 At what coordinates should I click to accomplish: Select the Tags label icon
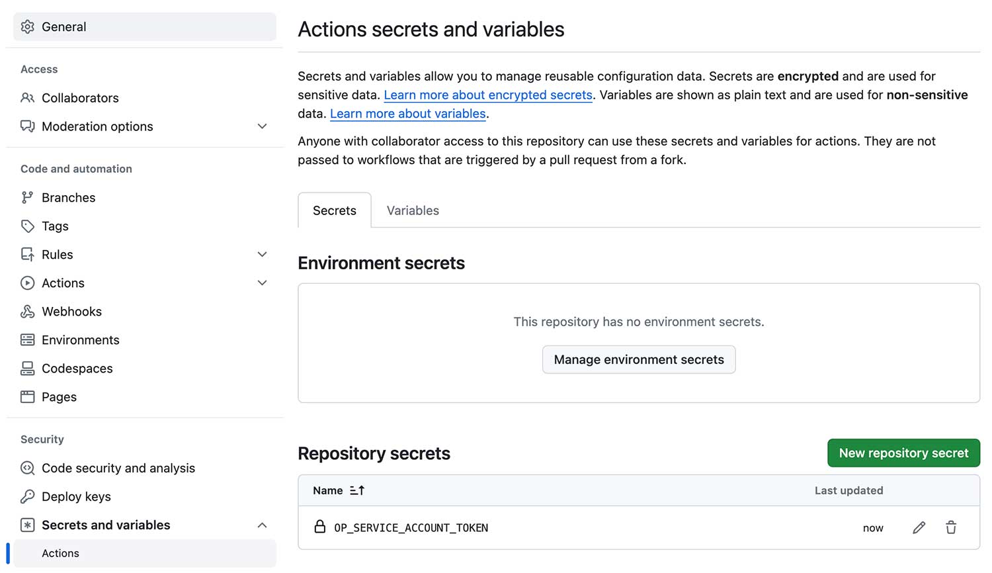pyautogui.click(x=27, y=226)
